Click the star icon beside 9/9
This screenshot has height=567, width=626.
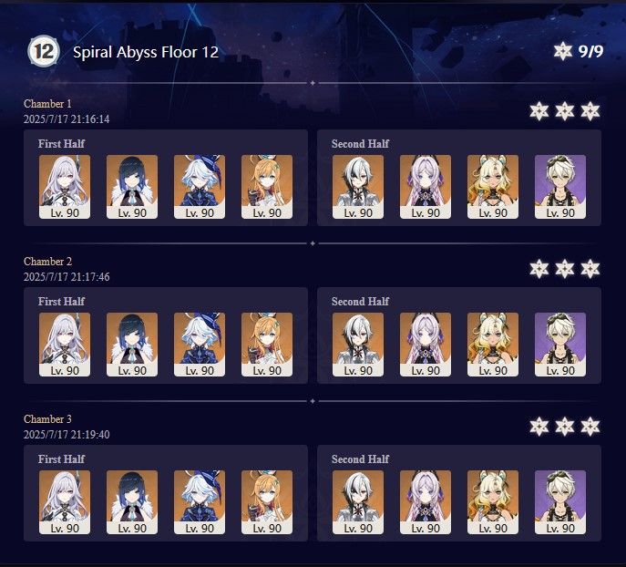tap(563, 51)
